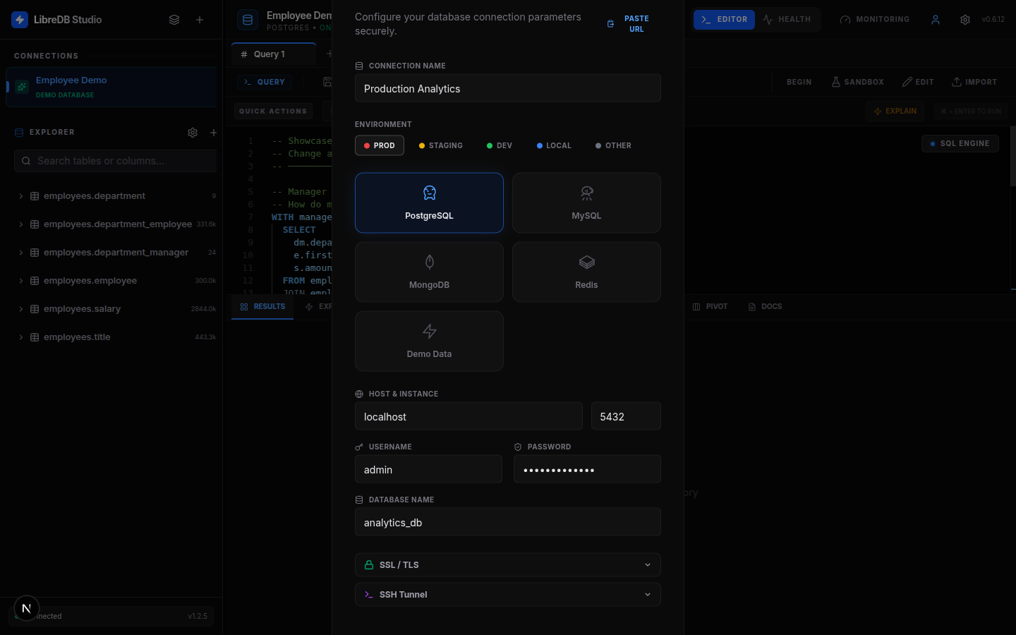Select the LOCAL environment option
The width and height of the screenshot is (1016, 635).
[x=554, y=145]
